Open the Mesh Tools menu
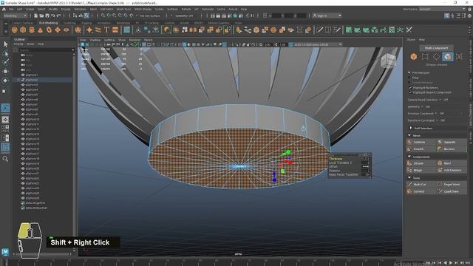 [123, 9]
